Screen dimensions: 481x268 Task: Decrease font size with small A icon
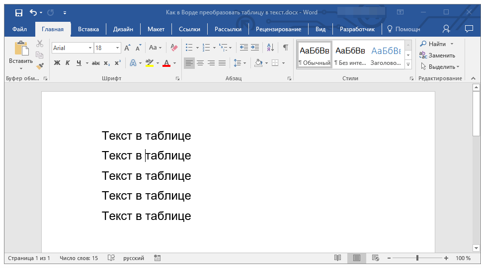point(139,48)
